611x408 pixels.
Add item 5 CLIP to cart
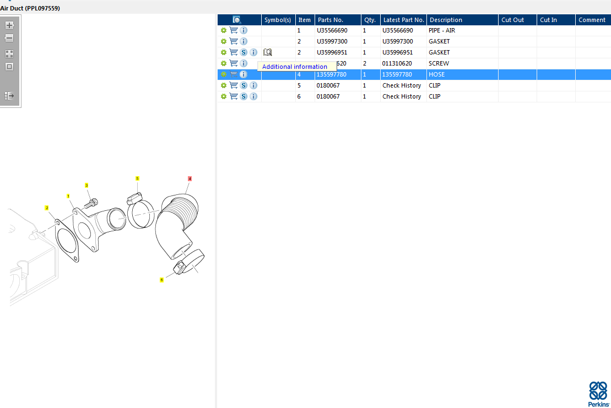[234, 85]
